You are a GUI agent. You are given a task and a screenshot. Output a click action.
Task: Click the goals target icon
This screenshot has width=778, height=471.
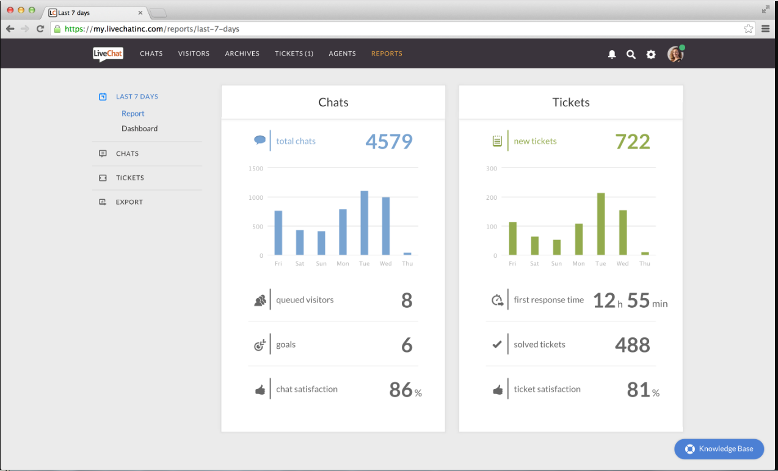point(260,345)
